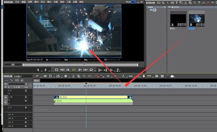Click the Undo icon on timeline toolbar
Viewport: 217px width, 132px height.
coord(108,76)
